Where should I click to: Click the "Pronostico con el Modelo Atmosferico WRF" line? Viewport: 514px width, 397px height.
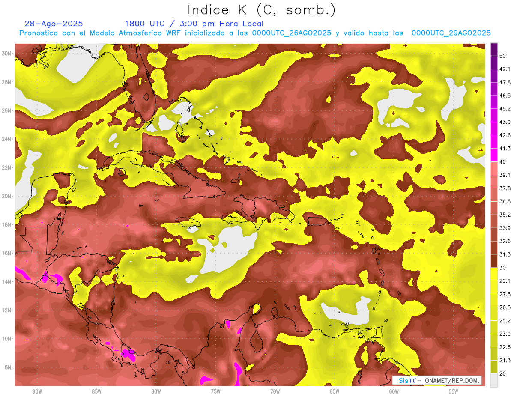tap(255, 33)
